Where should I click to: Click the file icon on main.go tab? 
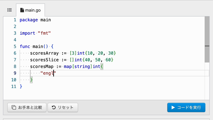22,10
